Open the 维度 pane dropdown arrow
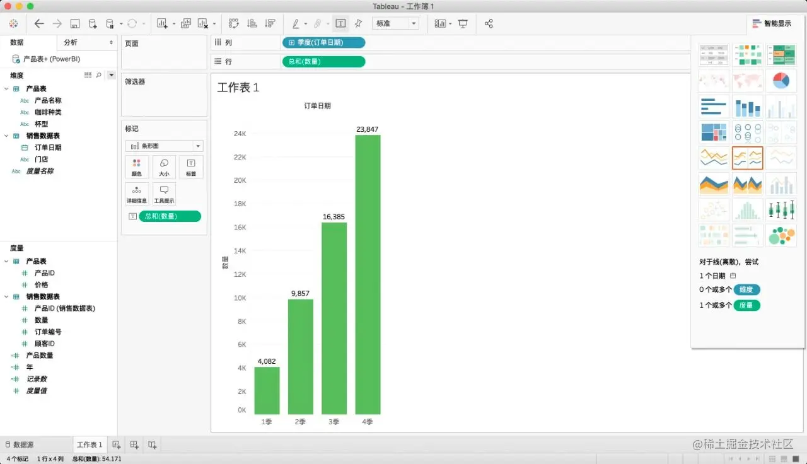 [x=112, y=75]
